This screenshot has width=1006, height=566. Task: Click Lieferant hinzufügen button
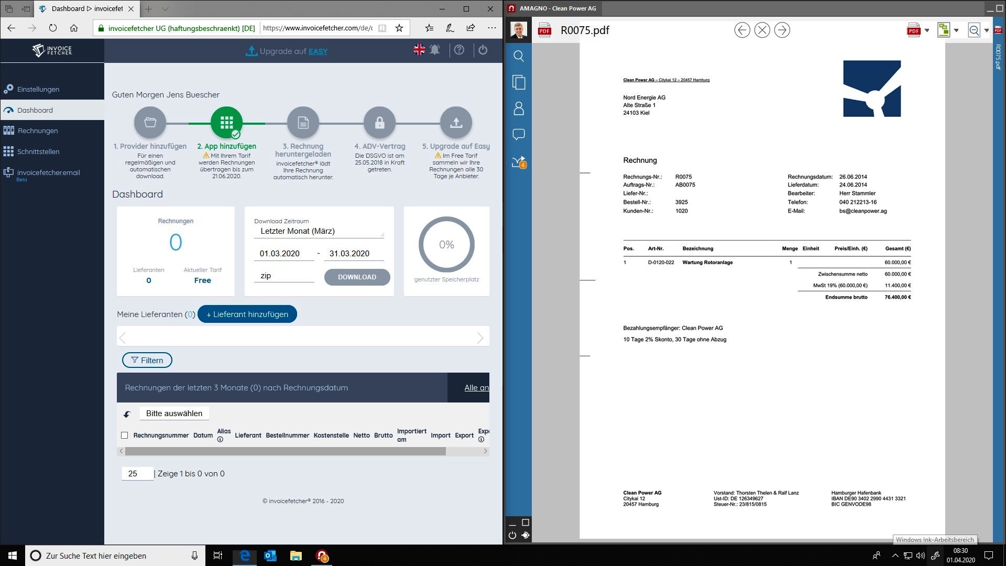click(247, 314)
